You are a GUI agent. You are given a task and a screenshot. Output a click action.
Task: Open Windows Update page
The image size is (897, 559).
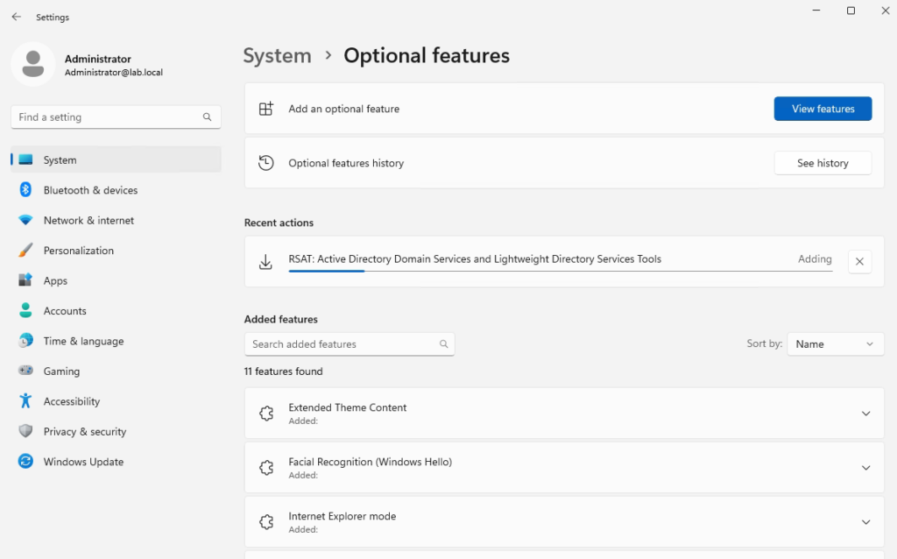117,461
